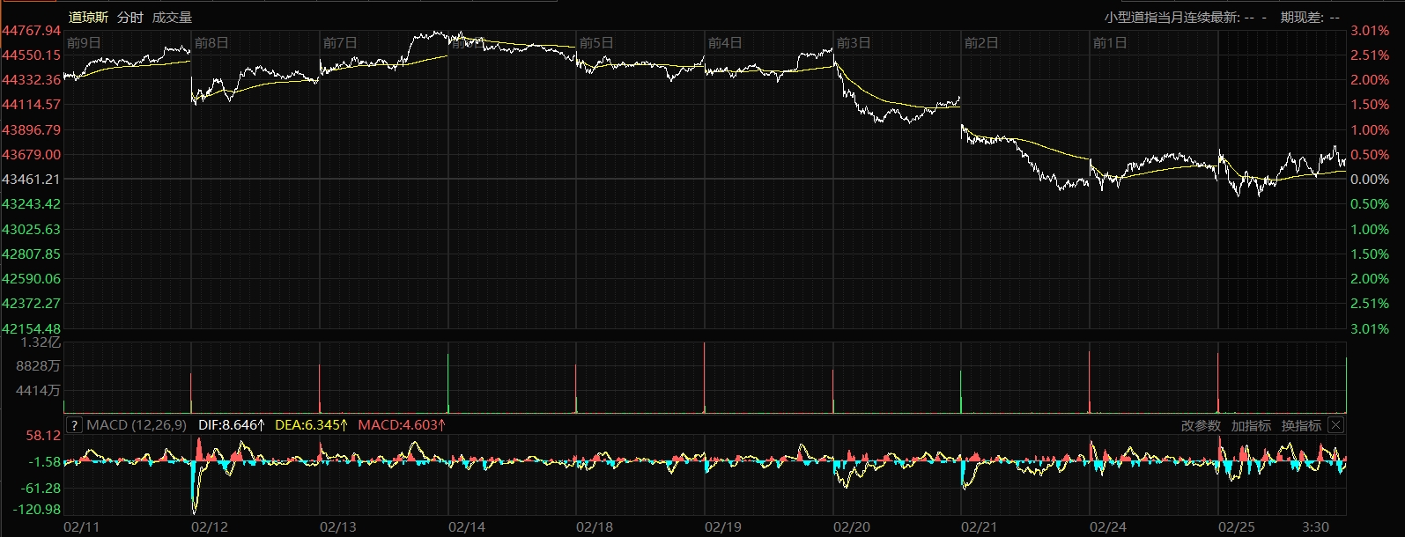The width and height of the screenshot is (1405, 537).
Task: Click the 42154.48 bottom price label
Action: (x=31, y=328)
